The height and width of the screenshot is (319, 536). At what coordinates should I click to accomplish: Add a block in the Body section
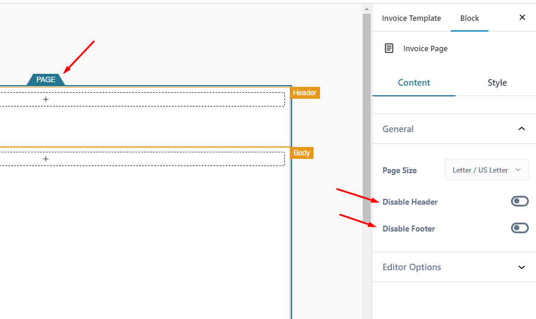click(46, 159)
